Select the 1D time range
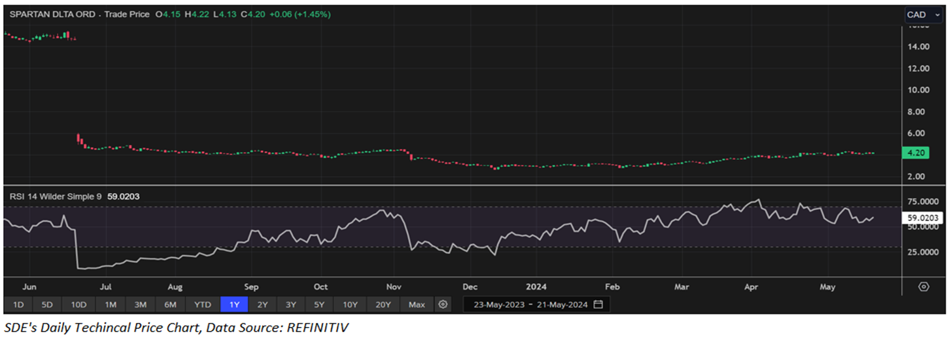Screen dimensions: 951x340 (x=18, y=305)
